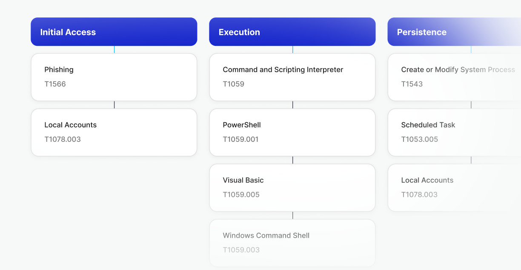
Task: Open Command and Scripting Interpreter card
Action: [x=292, y=77]
